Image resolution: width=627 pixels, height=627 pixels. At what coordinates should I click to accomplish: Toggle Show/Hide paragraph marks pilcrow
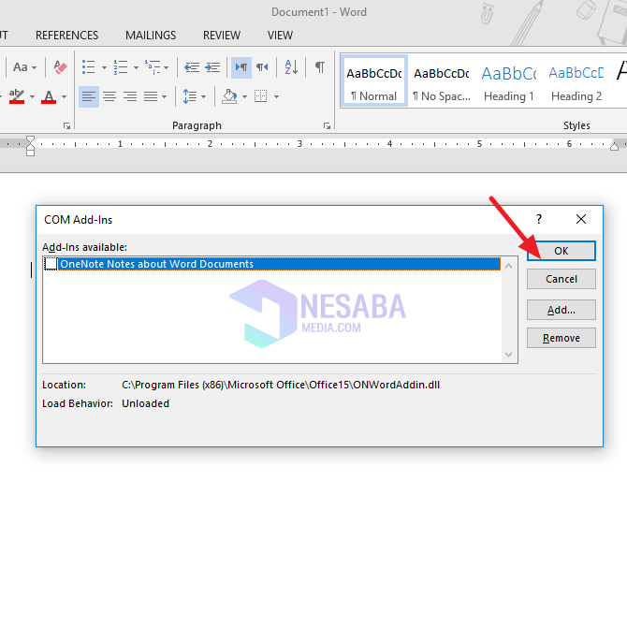pos(319,67)
